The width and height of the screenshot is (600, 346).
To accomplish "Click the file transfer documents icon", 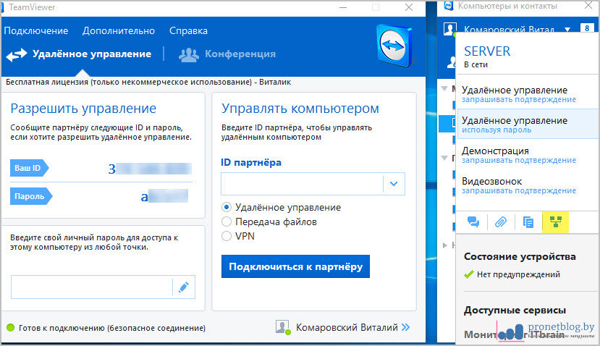I will [x=528, y=222].
